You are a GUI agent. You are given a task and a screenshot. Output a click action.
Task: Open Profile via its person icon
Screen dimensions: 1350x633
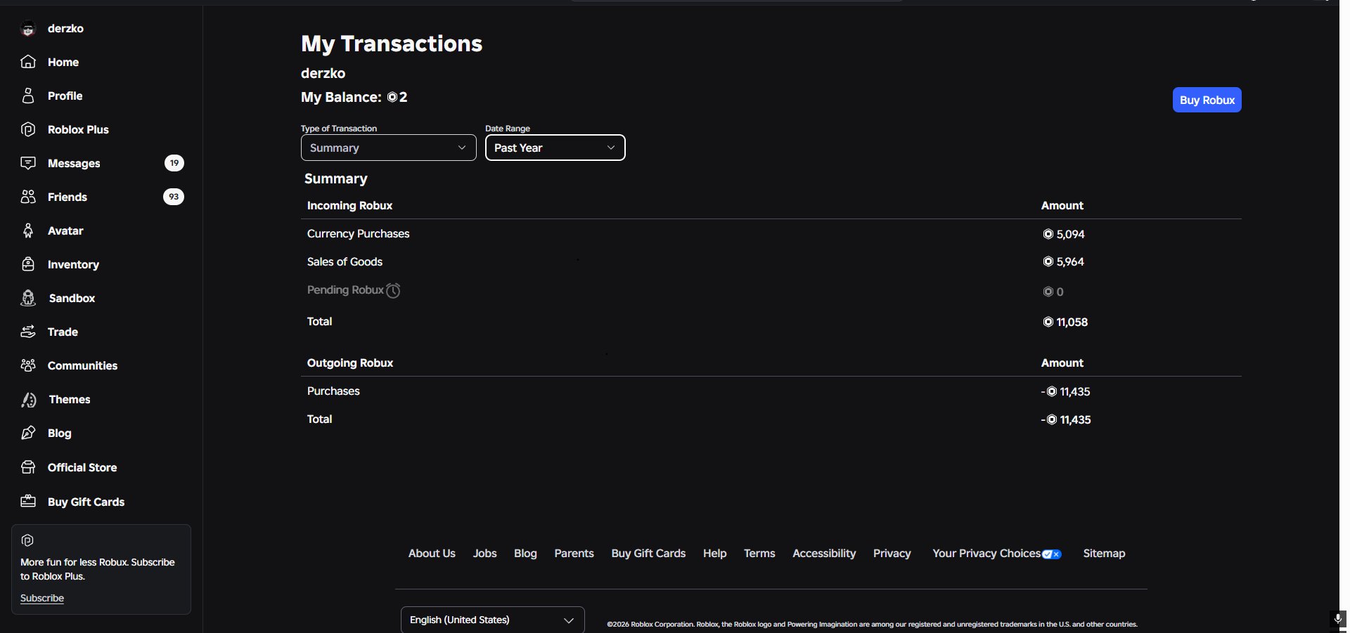(x=28, y=96)
